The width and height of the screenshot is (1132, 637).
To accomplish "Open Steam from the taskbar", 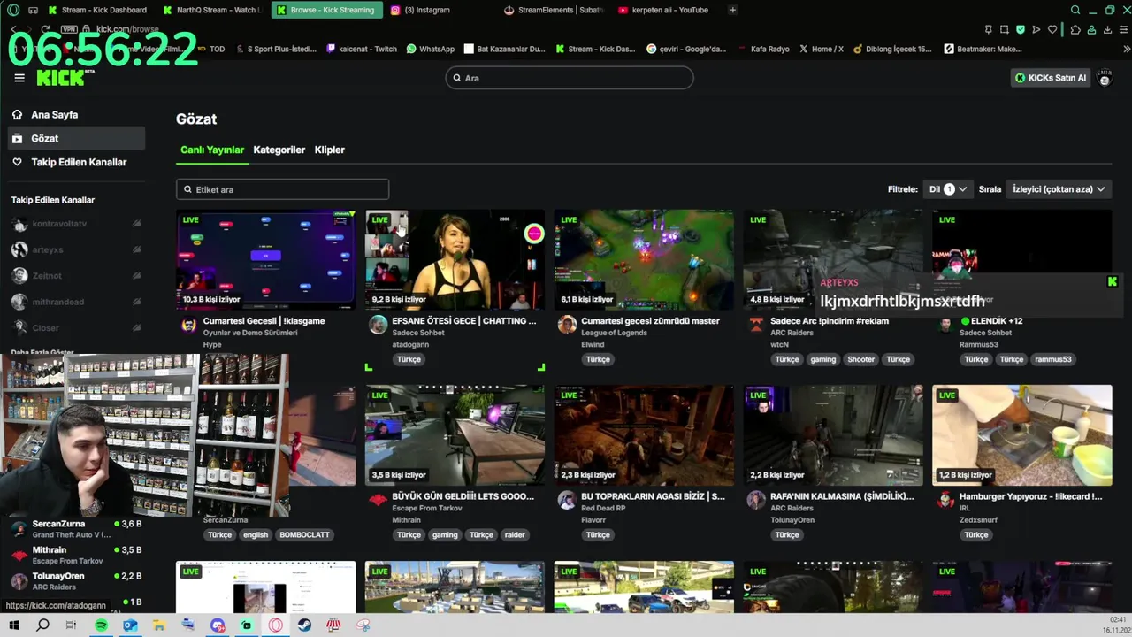I will click(x=304, y=625).
